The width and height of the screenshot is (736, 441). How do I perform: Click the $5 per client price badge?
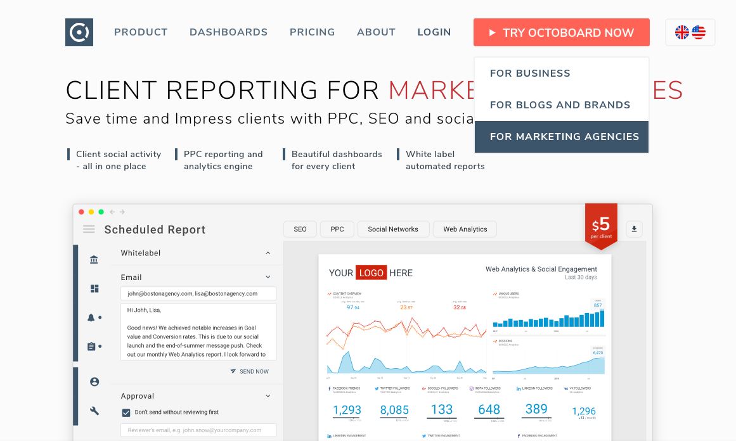pyautogui.click(x=601, y=227)
